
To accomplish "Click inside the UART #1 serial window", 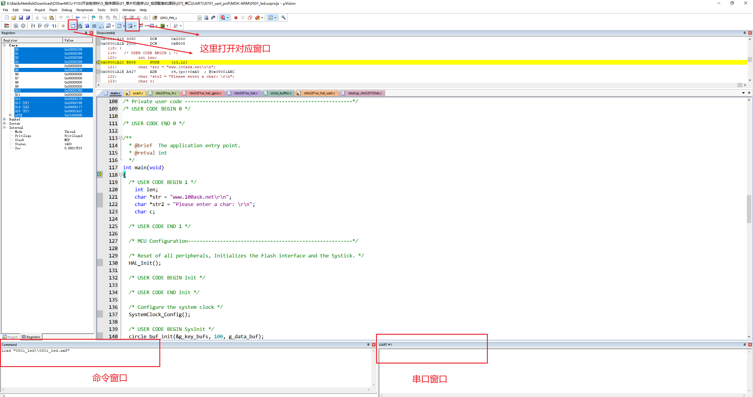I will [x=559, y=370].
